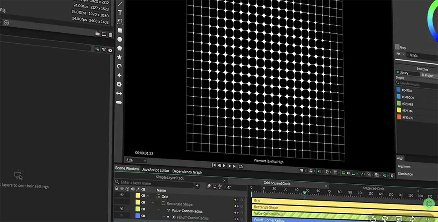Viewport: 438px width, 222px height.
Task: Open the Hex color mode dropdown
Action: click(400, 53)
